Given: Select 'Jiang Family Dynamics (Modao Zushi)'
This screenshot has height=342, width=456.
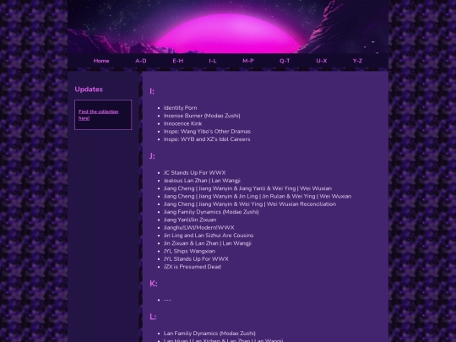Looking at the screenshot, I should [211, 212].
